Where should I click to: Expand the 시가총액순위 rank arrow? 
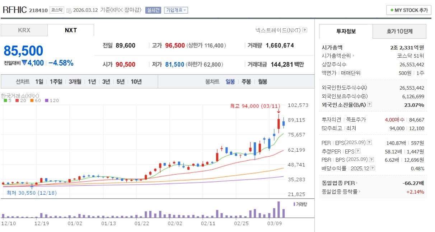pyautogui.click(x=354, y=56)
